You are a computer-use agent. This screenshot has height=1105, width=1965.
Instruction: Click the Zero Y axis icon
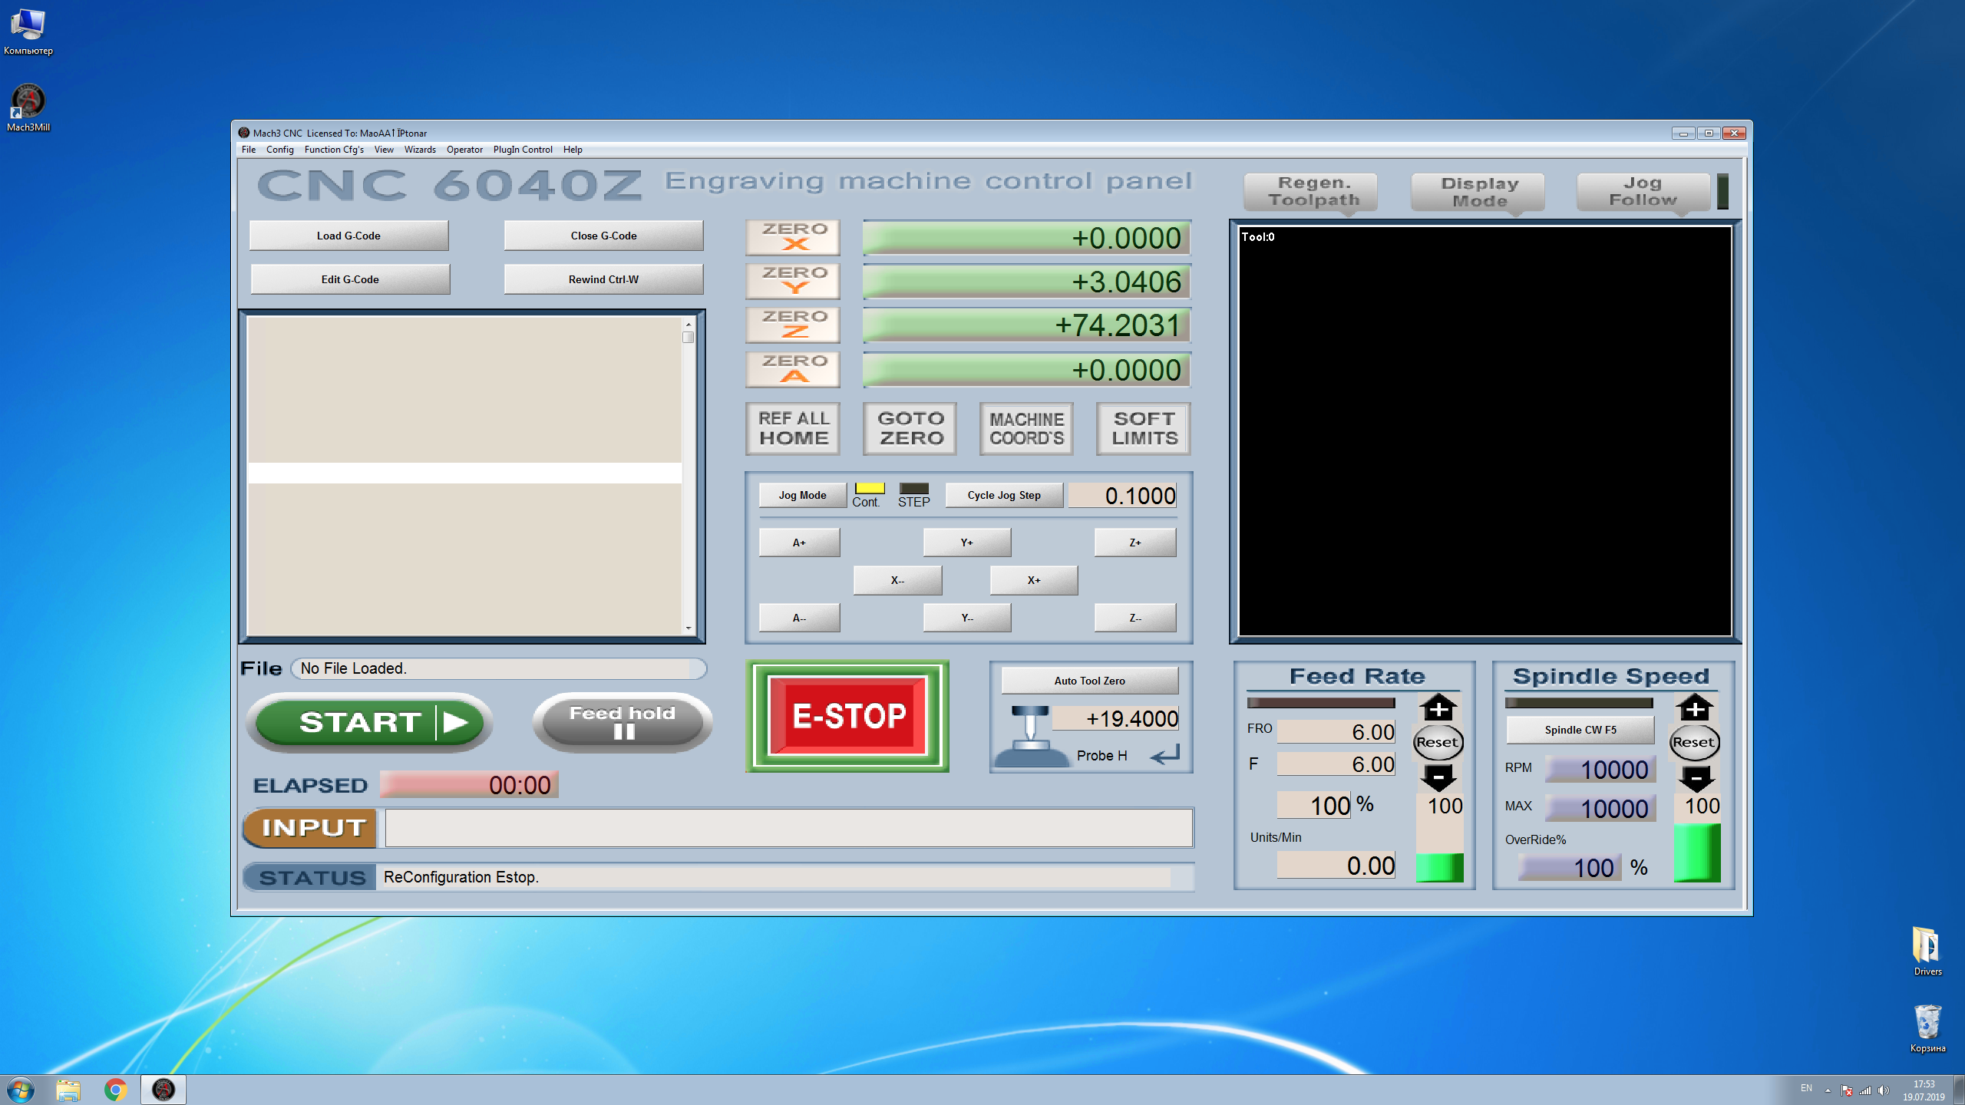coord(793,281)
